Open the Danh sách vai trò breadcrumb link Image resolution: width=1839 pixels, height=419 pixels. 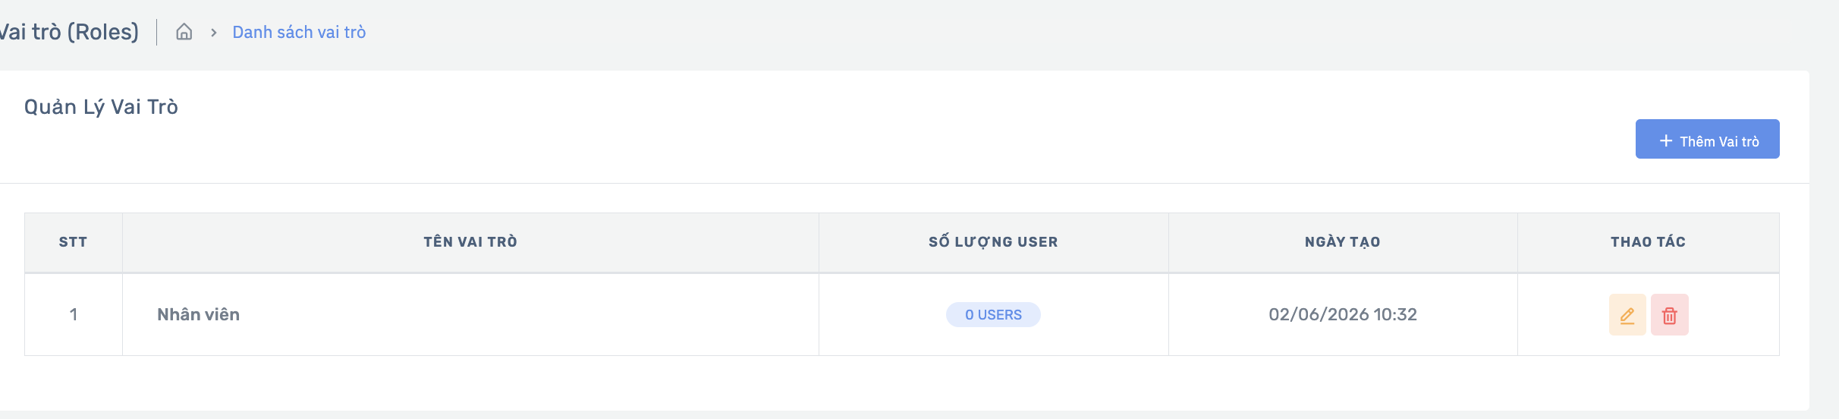pos(299,32)
